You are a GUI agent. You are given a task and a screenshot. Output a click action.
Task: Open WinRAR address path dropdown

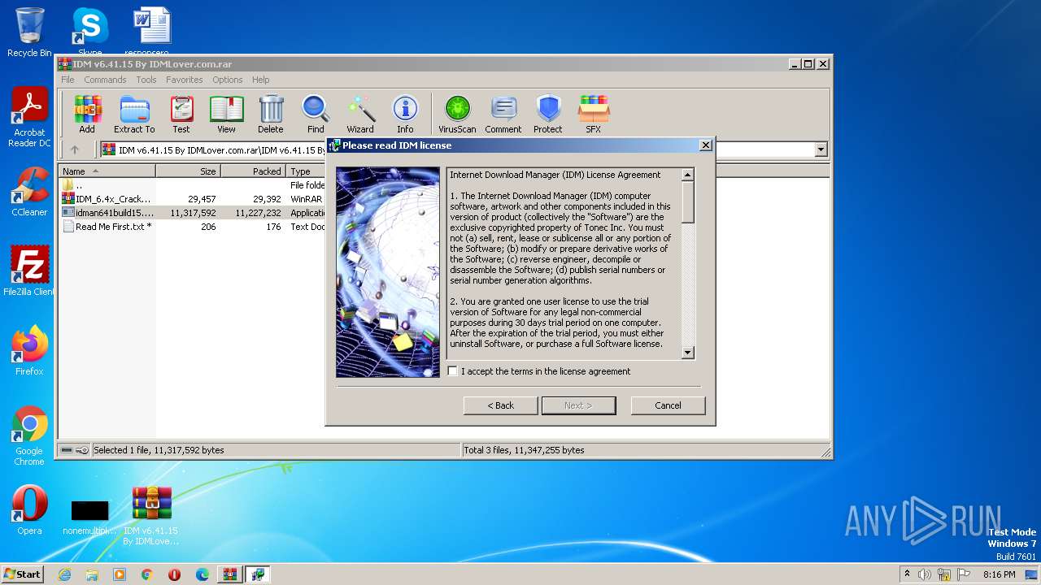[821, 149]
